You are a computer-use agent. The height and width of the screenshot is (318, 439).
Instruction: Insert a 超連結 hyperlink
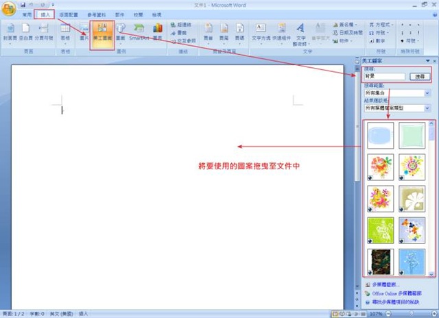tap(180, 25)
